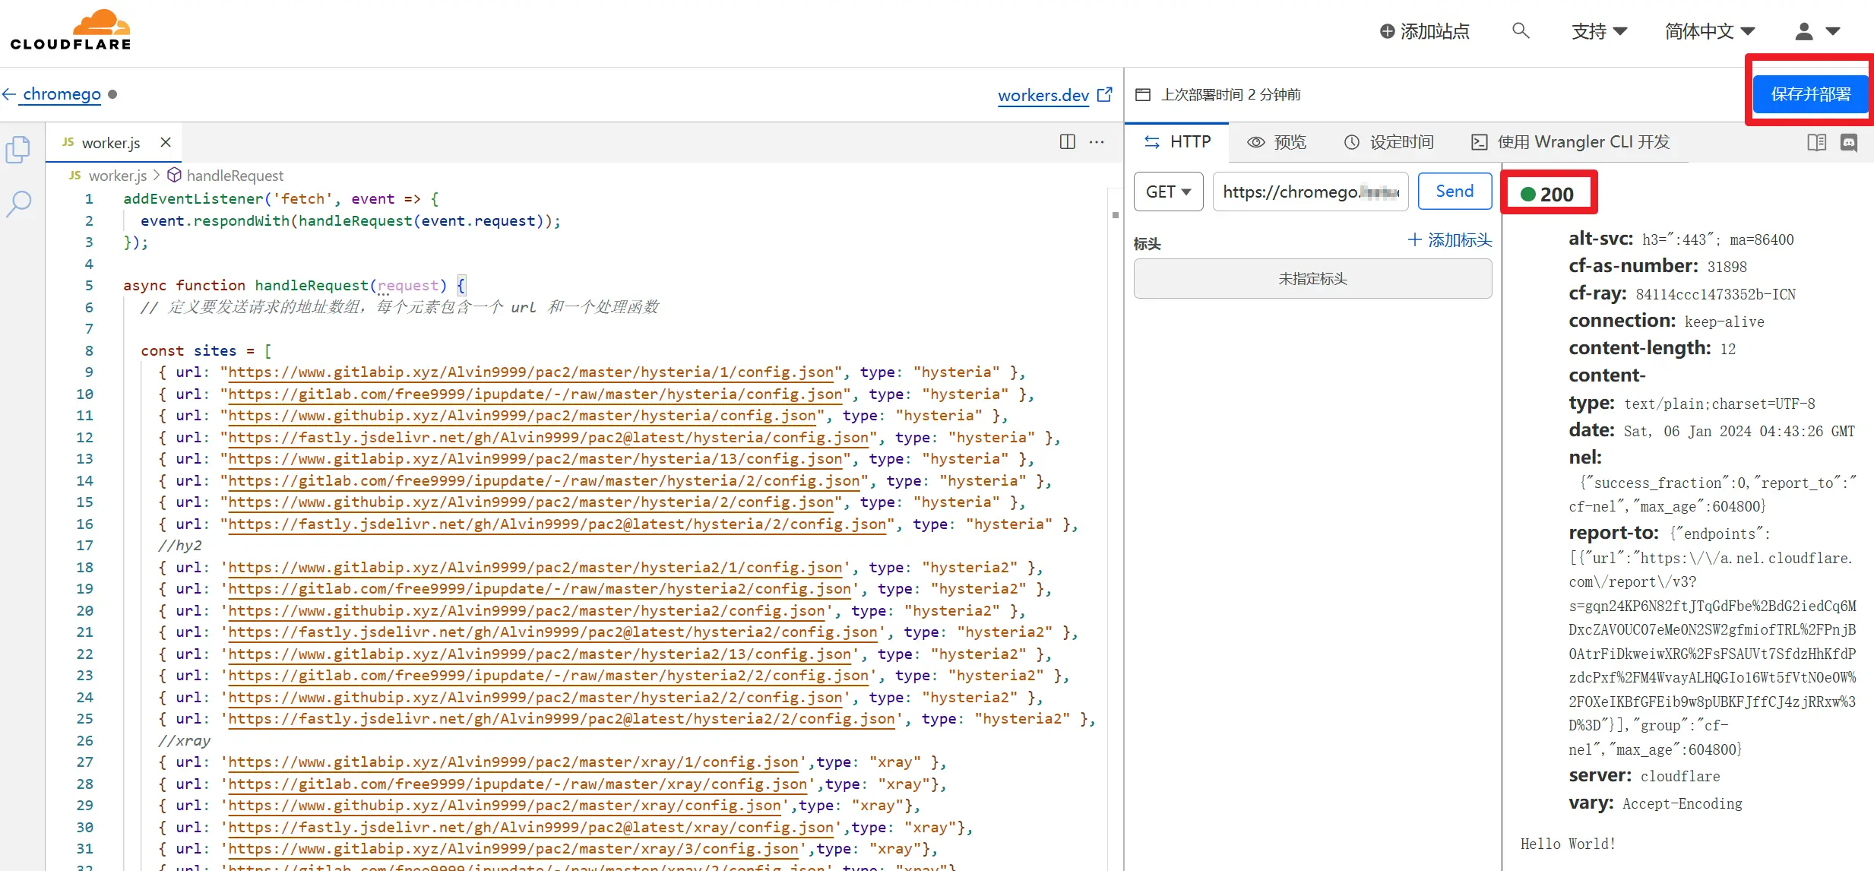
Task: Click 上次部署时间 2 分钟前 text
Action: [1230, 95]
